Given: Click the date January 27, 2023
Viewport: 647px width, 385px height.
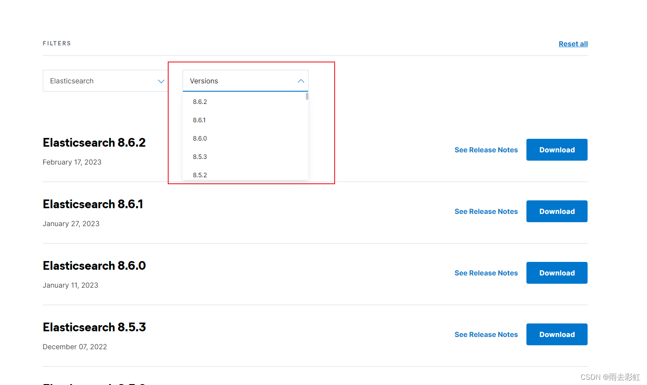Looking at the screenshot, I should 71,223.
